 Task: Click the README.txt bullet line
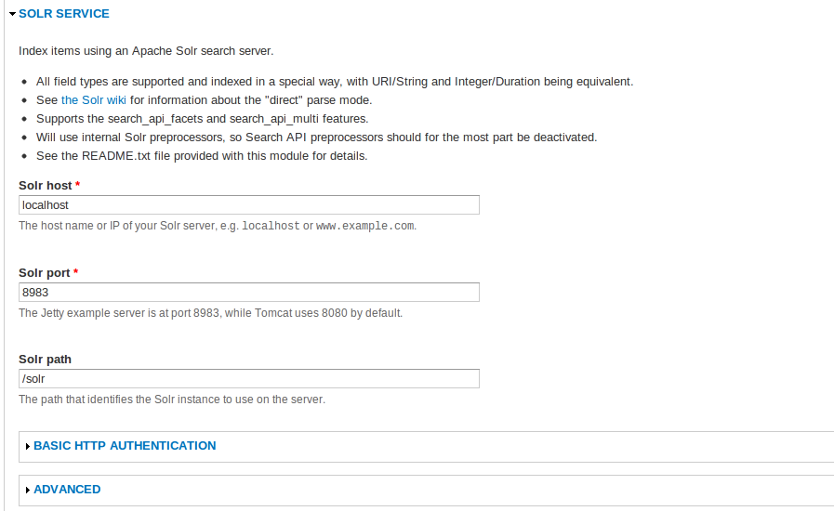[202, 156]
